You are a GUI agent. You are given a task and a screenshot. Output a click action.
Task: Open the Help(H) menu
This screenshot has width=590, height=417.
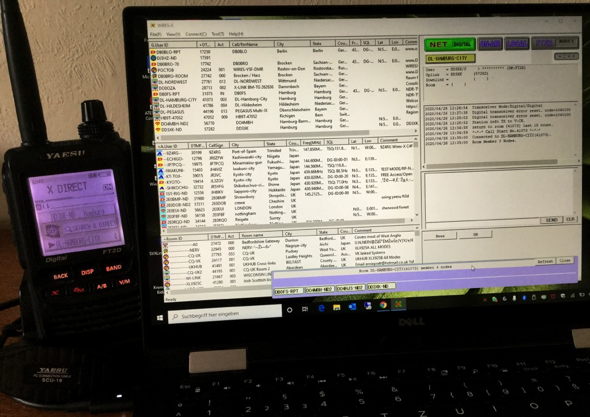click(236, 34)
